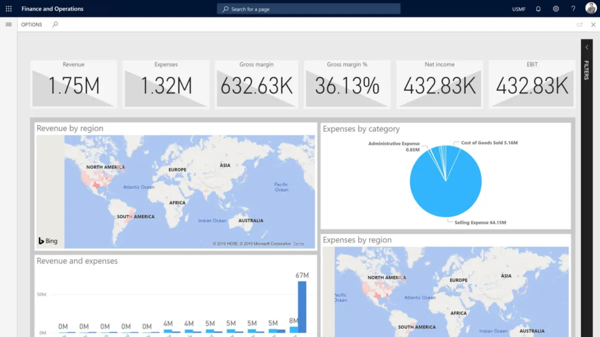
Task: Click the help question mark icon
Action: point(573,9)
